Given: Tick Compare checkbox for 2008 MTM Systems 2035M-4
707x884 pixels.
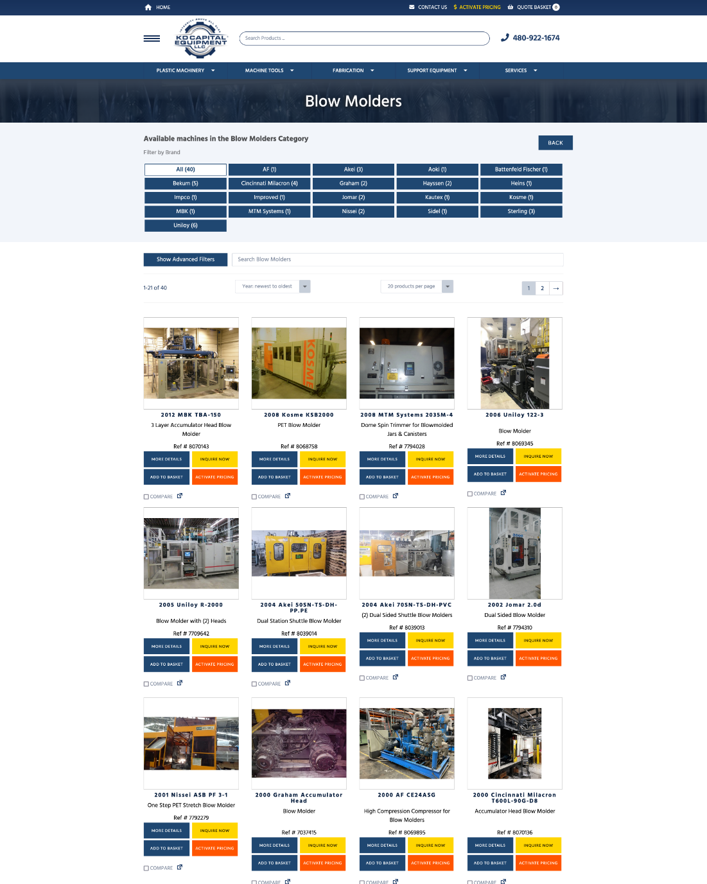Looking at the screenshot, I should (362, 497).
